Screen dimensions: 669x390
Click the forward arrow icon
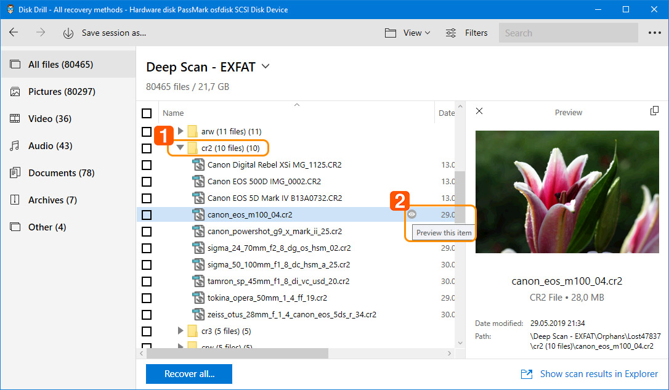(41, 33)
